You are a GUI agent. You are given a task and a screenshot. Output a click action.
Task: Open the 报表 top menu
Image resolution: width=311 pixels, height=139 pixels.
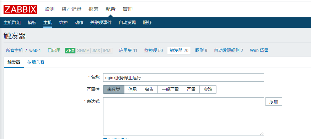93,9
